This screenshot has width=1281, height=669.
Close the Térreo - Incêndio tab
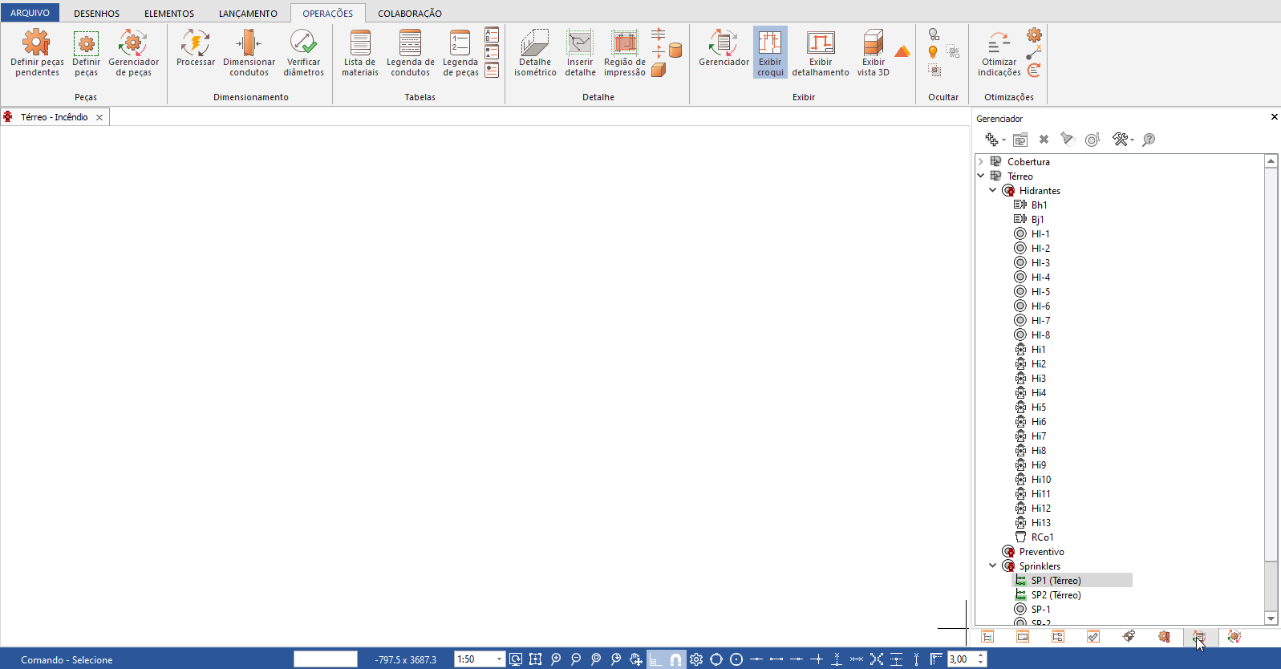99,117
